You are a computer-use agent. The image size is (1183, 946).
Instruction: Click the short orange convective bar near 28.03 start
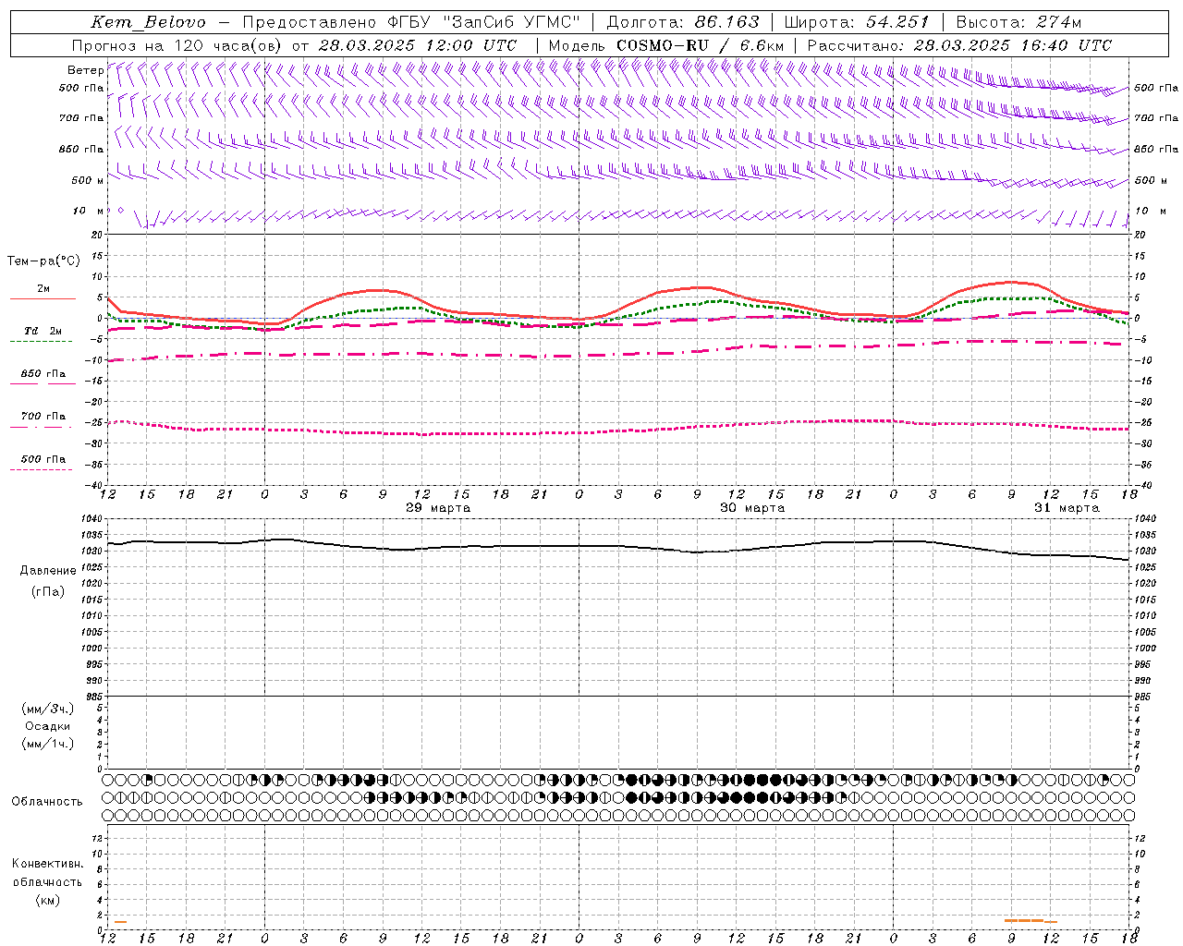pos(120,922)
